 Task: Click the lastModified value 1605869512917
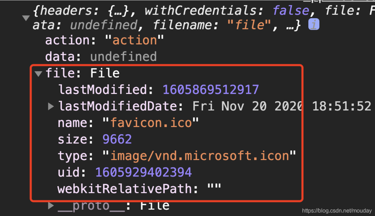point(211,90)
